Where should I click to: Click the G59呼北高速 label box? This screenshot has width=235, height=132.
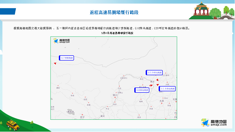154,72
